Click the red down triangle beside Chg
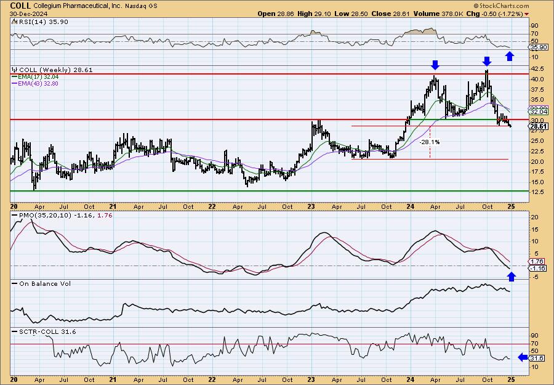Image resolution: width=554 pixels, height=385 pixels. tap(527, 14)
